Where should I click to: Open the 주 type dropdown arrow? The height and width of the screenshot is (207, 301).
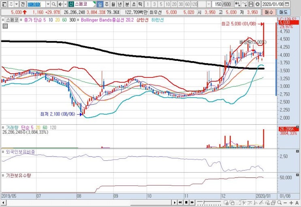16,4
